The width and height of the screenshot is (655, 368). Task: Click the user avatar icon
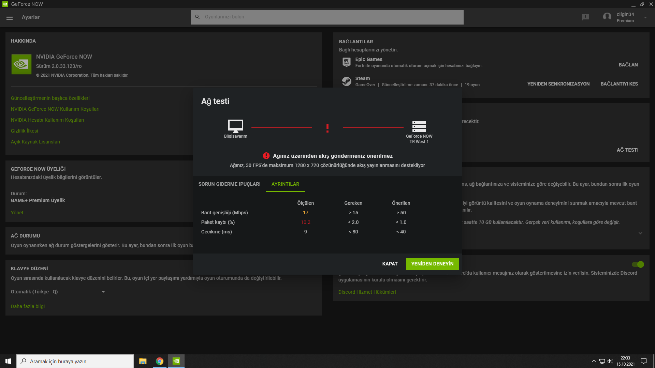[x=607, y=17]
